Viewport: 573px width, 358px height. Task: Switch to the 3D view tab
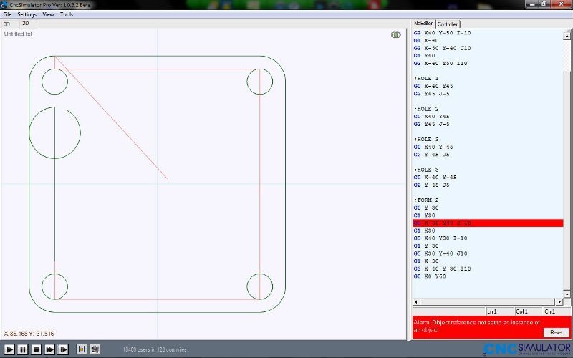click(6, 24)
